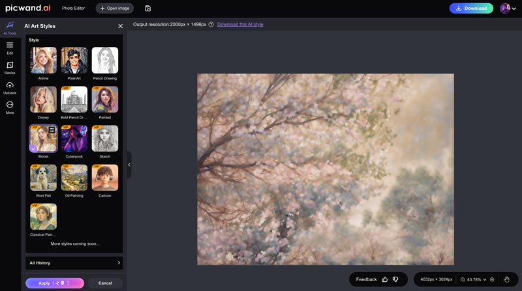Select the Wool Felt style thumbnail
This screenshot has width=522, height=291.
pyautogui.click(x=43, y=177)
